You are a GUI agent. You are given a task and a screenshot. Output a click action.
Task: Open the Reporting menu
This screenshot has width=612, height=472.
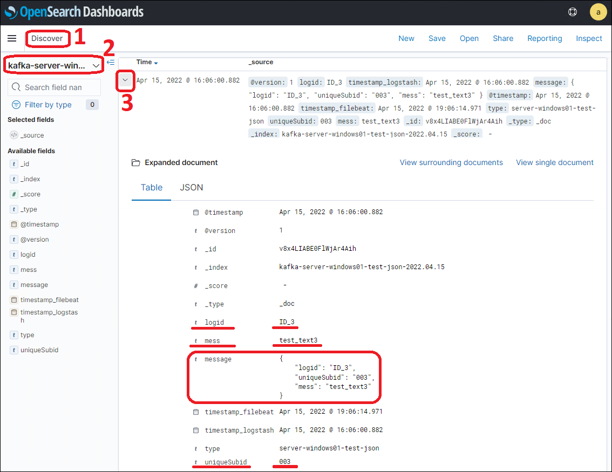pos(545,38)
